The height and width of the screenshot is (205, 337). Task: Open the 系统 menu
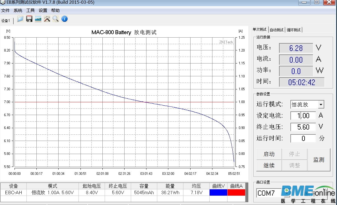click(x=18, y=10)
